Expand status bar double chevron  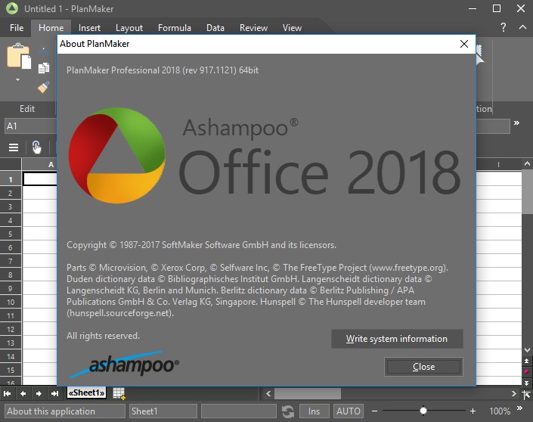(519, 408)
